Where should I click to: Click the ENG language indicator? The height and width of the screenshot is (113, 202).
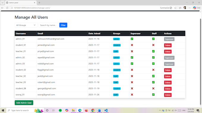(x=184, y=110)
